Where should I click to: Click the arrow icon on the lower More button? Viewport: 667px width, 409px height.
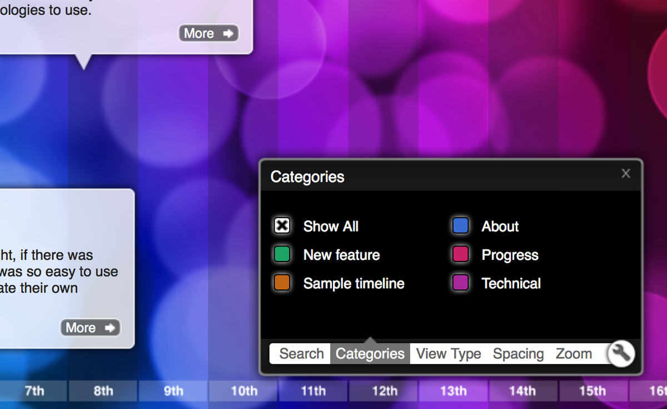tap(109, 328)
